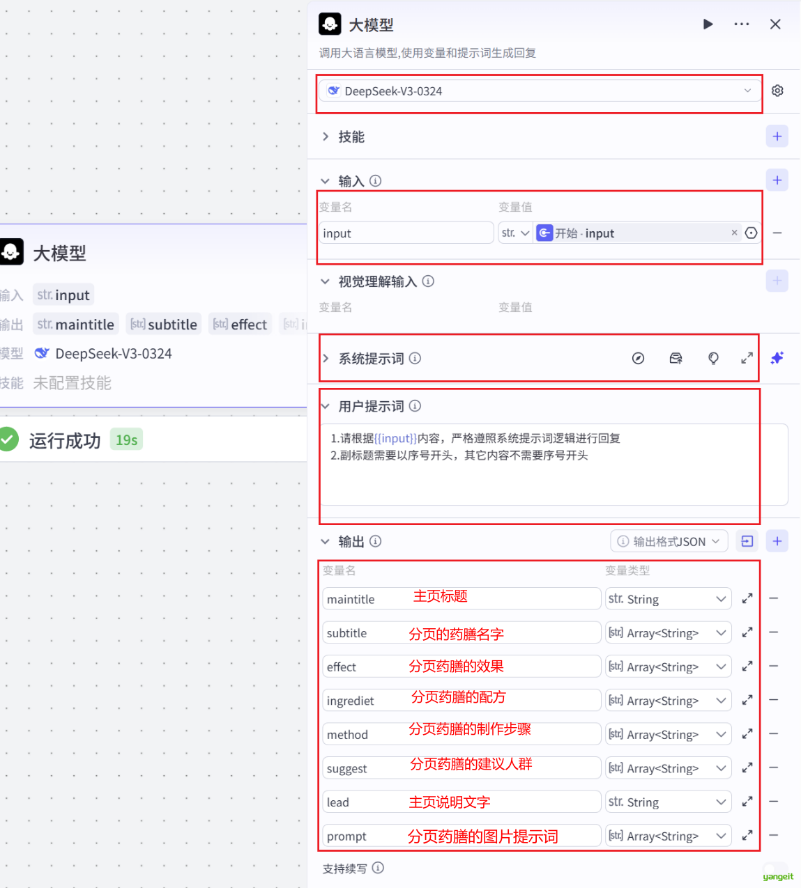Viewport: 801px width, 888px height.
Task: Collapse the 用户提示词 section
Action: (326, 407)
